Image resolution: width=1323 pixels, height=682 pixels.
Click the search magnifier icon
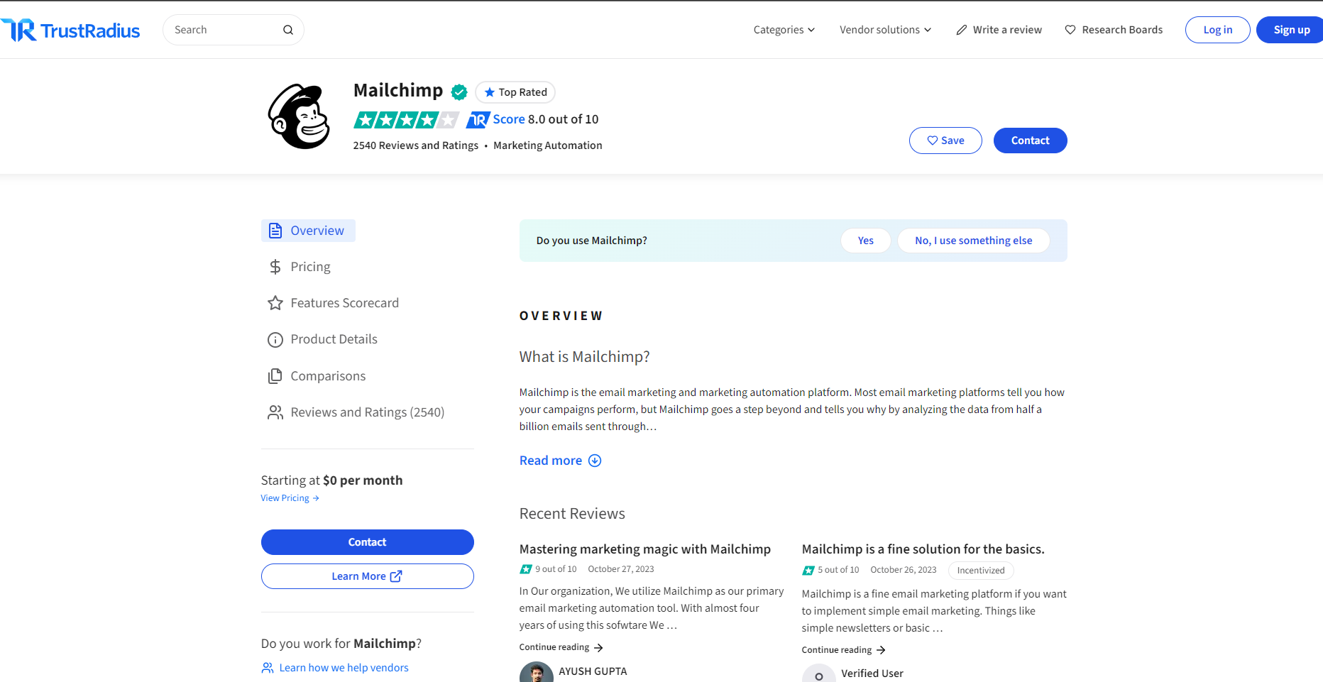288,30
